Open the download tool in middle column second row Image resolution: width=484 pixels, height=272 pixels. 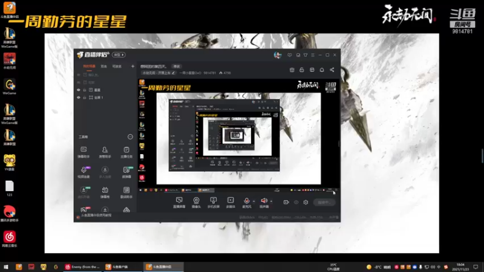click(105, 172)
